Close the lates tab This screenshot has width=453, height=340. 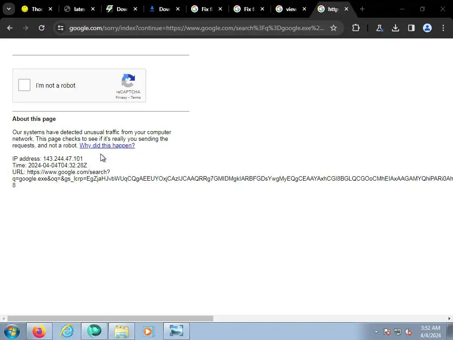tap(93, 9)
